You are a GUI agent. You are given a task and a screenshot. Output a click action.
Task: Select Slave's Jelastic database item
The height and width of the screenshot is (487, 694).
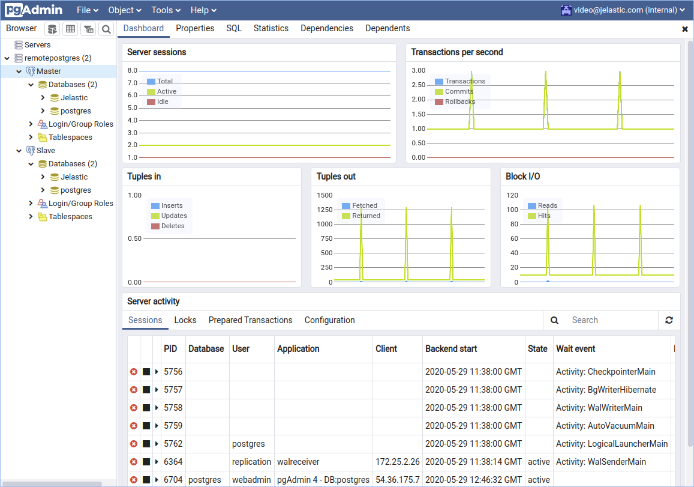pyautogui.click(x=74, y=177)
